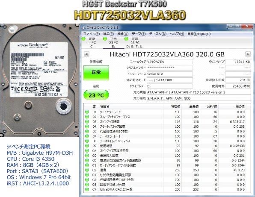This screenshot has width=255, height=197.
Task: Open the ディスク(D) menu
Action: (158, 34)
